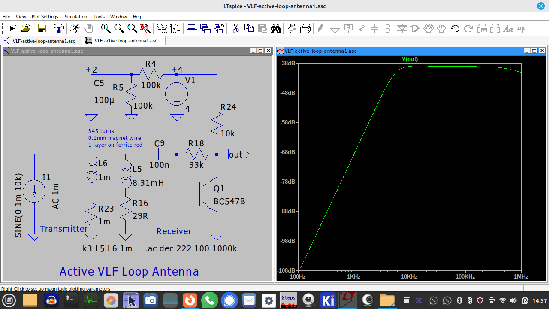The height and width of the screenshot is (309, 549).
Task: Click the Place inductor icon
Action: (388, 28)
